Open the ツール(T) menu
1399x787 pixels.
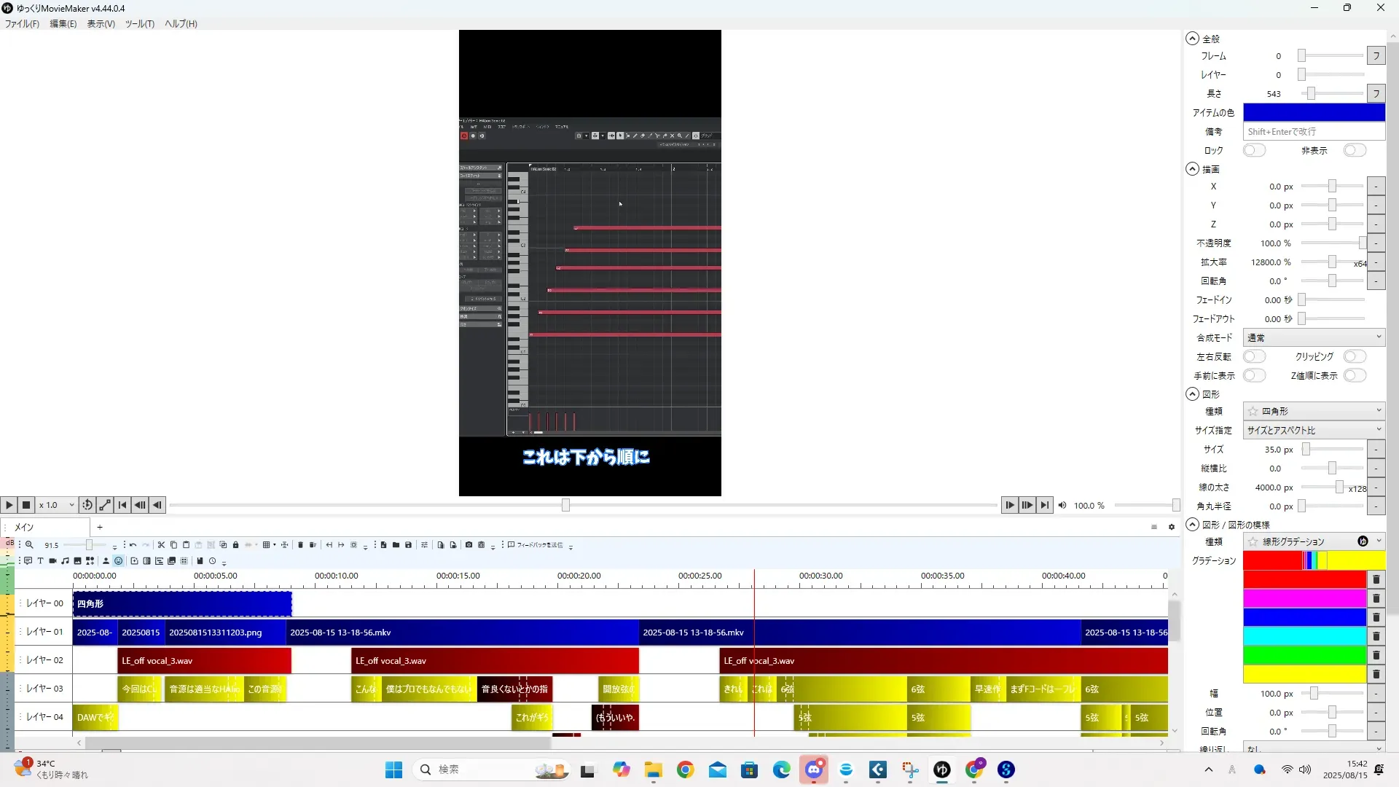[139, 23]
